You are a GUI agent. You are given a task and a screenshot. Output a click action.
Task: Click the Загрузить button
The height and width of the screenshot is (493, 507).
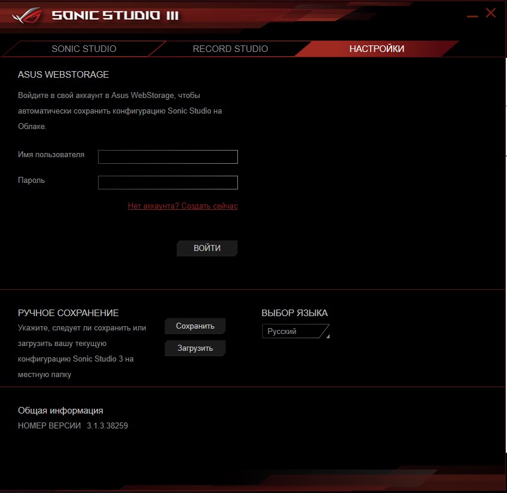coord(195,348)
